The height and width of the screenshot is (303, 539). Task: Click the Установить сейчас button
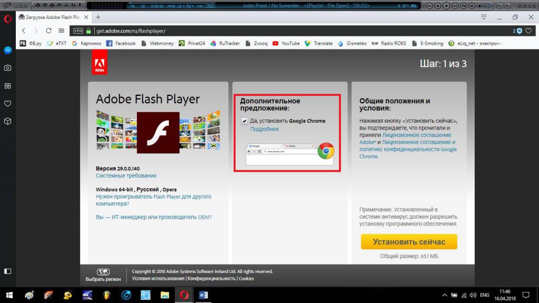click(408, 242)
